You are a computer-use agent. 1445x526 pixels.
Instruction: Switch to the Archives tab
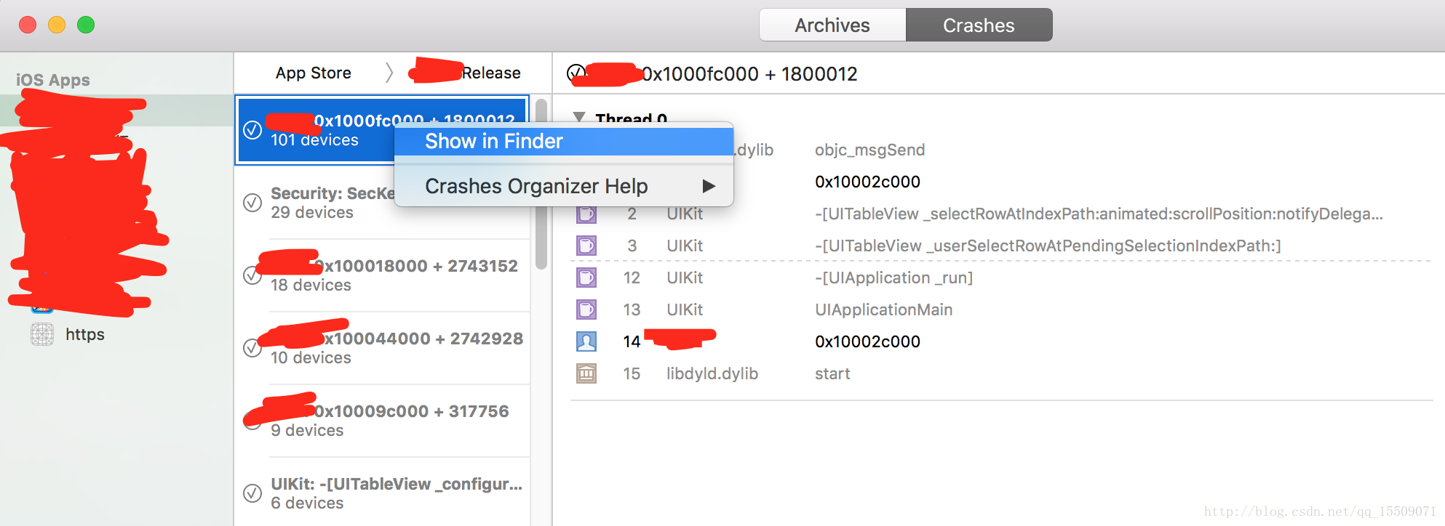point(832,25)
